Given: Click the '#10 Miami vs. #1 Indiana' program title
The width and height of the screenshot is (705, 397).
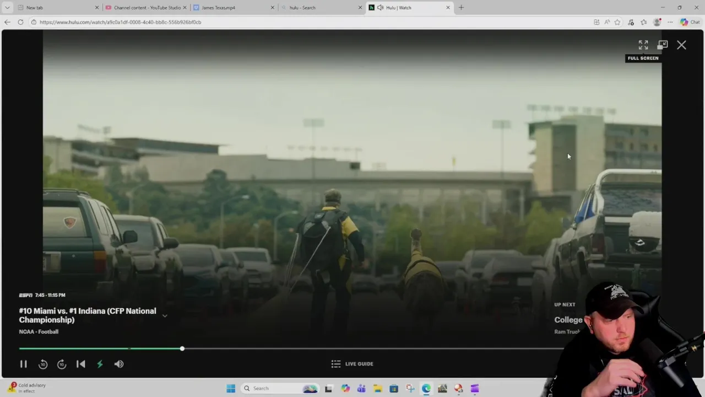Looking at the screenshot, I should tap(88, 315).
